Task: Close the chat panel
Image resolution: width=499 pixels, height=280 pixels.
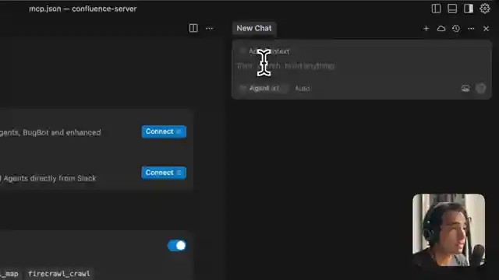Action: pyautogui.click(x=486, y=29)
